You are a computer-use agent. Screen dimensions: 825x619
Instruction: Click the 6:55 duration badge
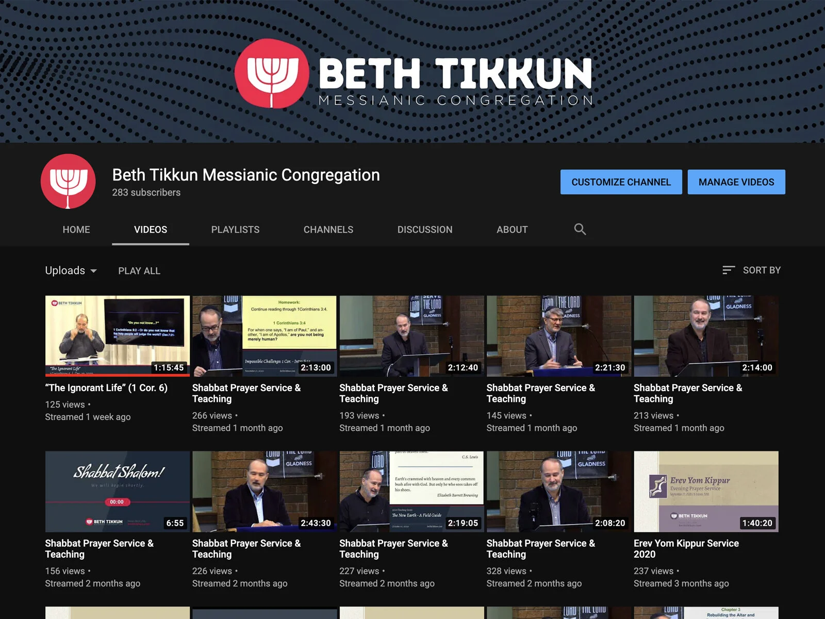pos(175,523)
